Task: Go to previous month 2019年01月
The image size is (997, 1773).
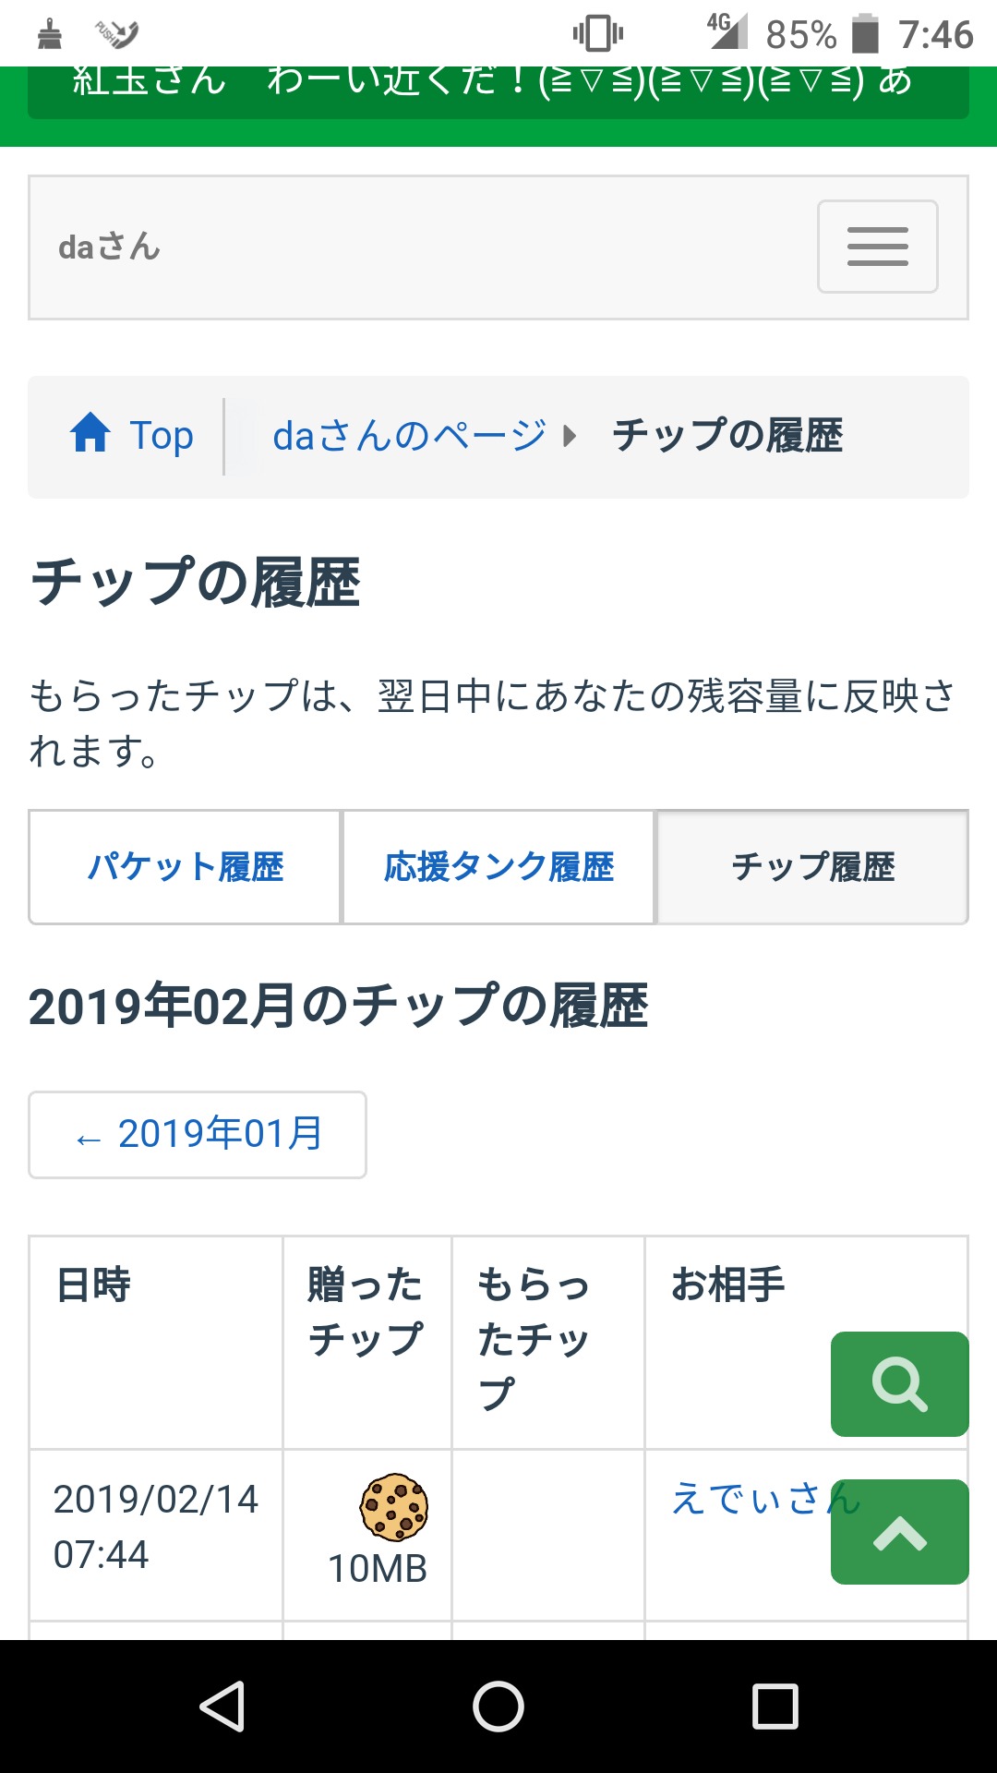Action: 198,1134
